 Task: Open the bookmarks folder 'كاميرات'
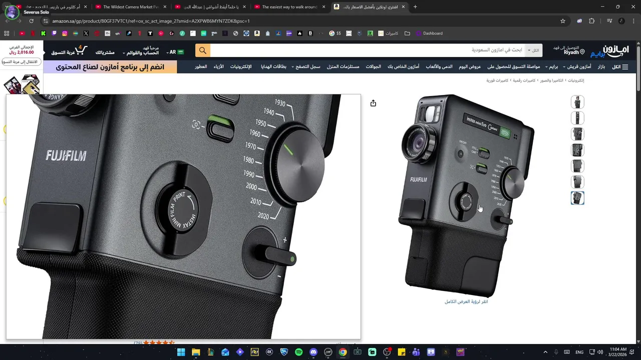point(388,33)
